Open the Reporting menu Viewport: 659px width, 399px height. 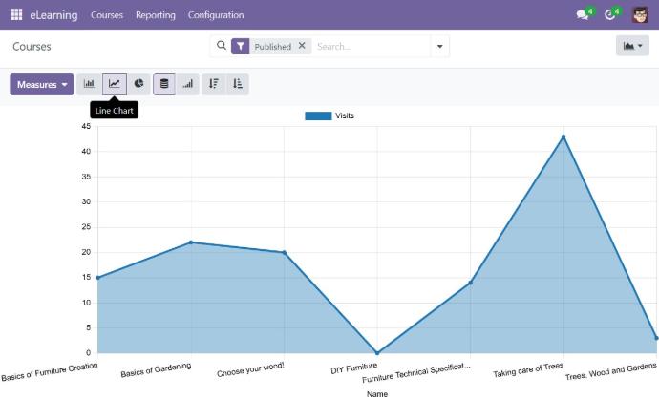156,15
